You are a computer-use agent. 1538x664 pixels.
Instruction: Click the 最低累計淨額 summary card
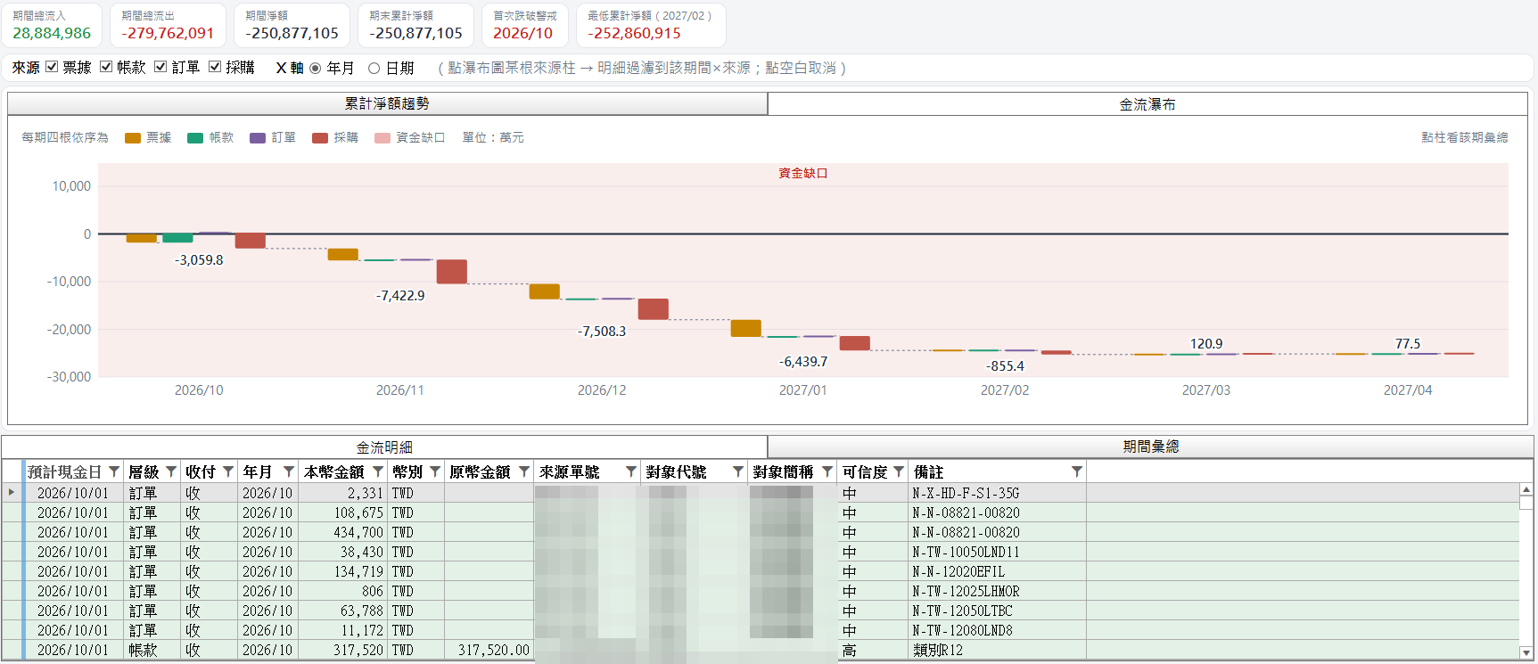click(x=651, y=25)
